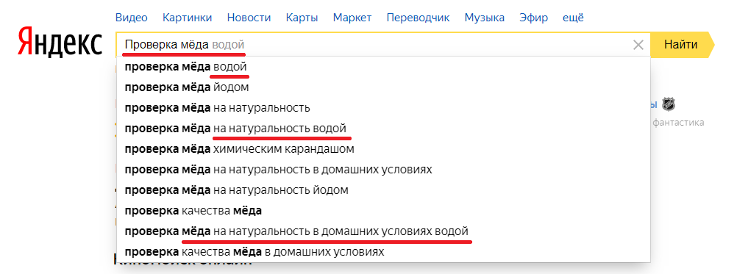The image size is (737, 274).
Task: Select suggestion проверка мёда на натуральность
Action: point(383,108)
